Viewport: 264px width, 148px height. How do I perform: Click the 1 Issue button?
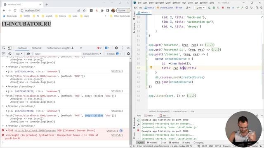coord(113,54)
